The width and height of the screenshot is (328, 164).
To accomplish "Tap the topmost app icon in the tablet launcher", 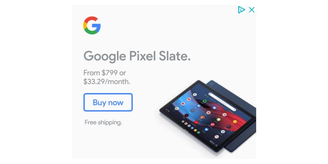I will [195, 94].
